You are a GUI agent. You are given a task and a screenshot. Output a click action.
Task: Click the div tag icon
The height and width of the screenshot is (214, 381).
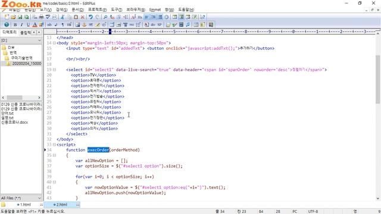point(153,24)
